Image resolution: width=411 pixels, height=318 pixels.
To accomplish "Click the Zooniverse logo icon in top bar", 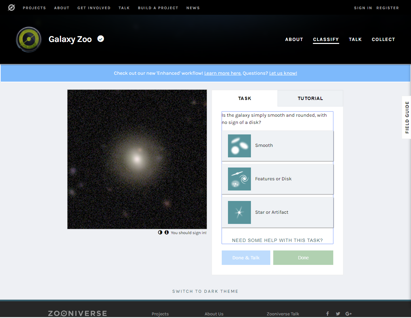I will click(x=11, y=8).
